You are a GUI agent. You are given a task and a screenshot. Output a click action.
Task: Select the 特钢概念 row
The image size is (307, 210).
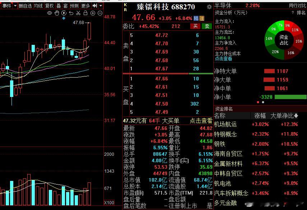tap(260, 134)
